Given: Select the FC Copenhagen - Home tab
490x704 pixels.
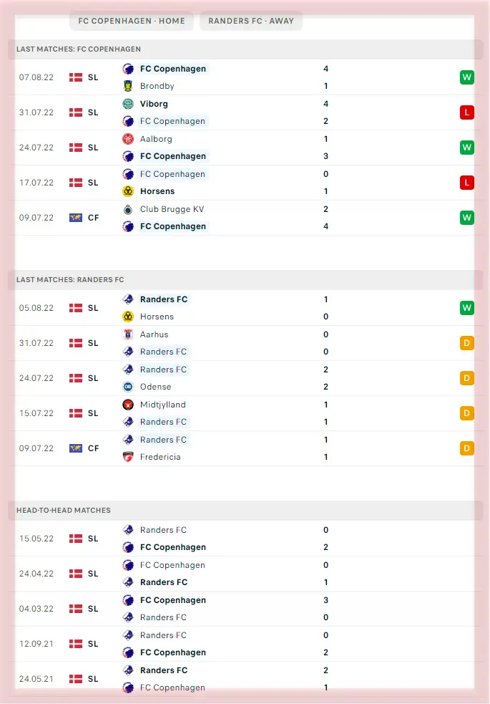Looking at the screenshot, I should pos(132,21).
